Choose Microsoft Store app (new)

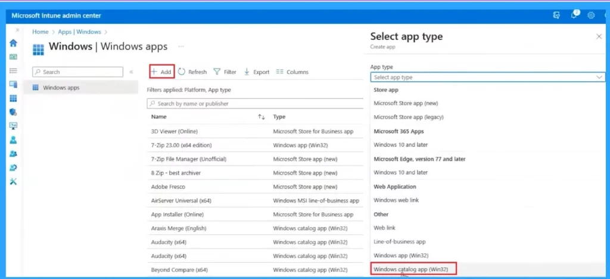pyautogui.click(x=406, y=103)
